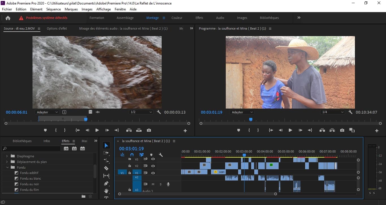Viewport: 386px width, 205px height.
Task: Add a marker in the timeline header
Action: pos(151,155)
